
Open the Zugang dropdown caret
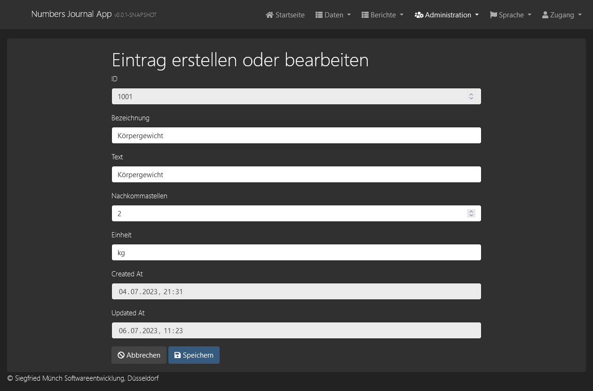[x=580, y=15]
